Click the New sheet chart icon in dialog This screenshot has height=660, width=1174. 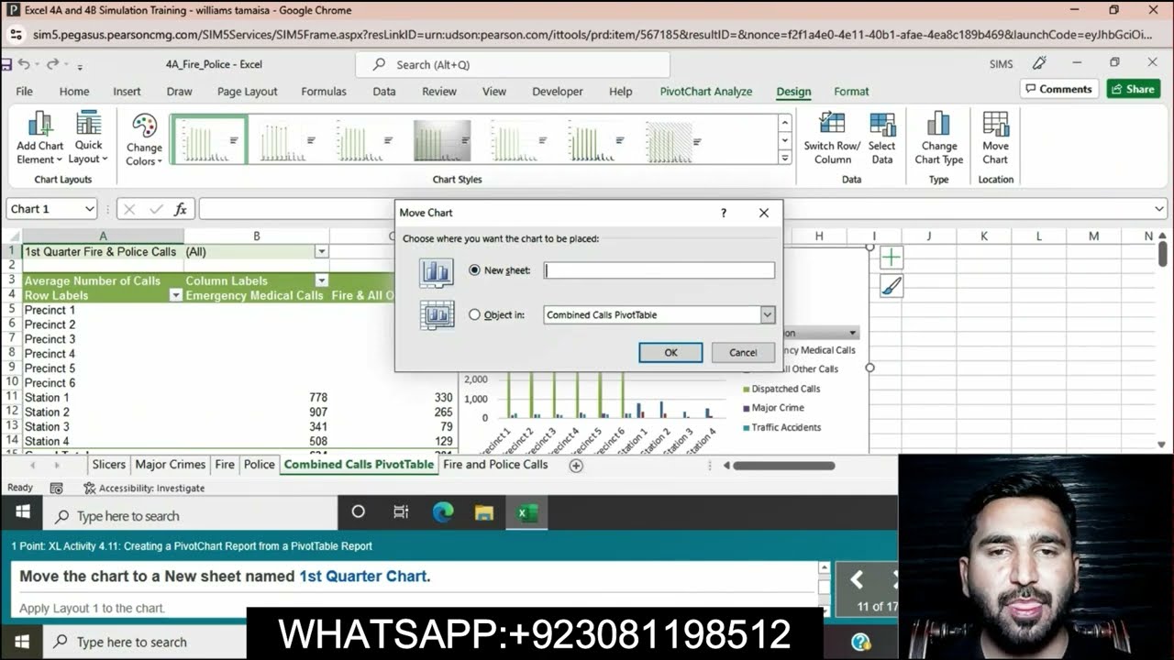coord(437,271)
